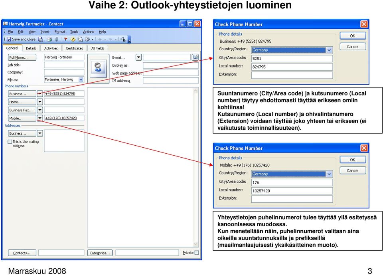
Task: Click the Print icon in contact toolbar
Action: click(49, 39)
